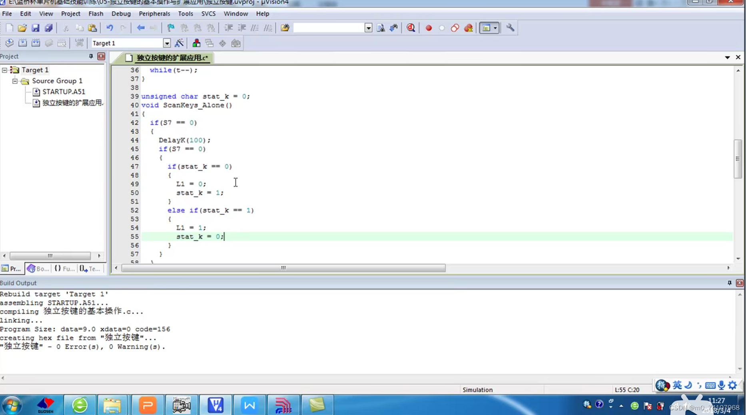Close the Project panel
The height and width of the screenshot is (415, 746).
point(101,56)
